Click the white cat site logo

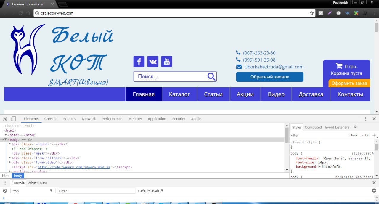coord(28,49)
